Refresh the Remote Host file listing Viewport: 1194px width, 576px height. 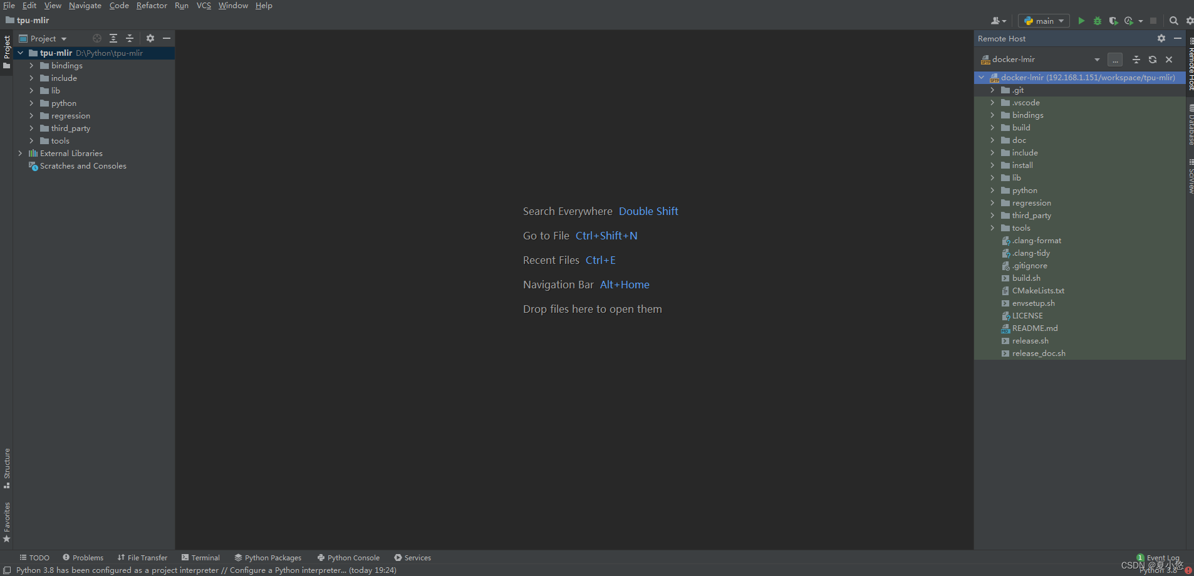[1153, 60]
